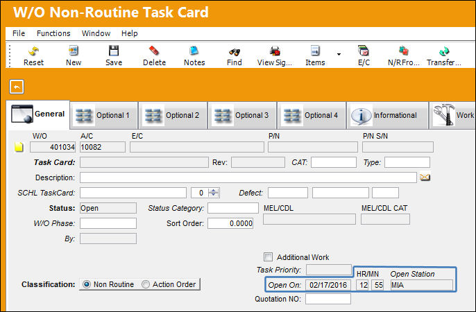Image resolution: width=476 pixels, height=312 pixels.
Task: Save the task card using floppy icon
Action: tap(114, 51)
